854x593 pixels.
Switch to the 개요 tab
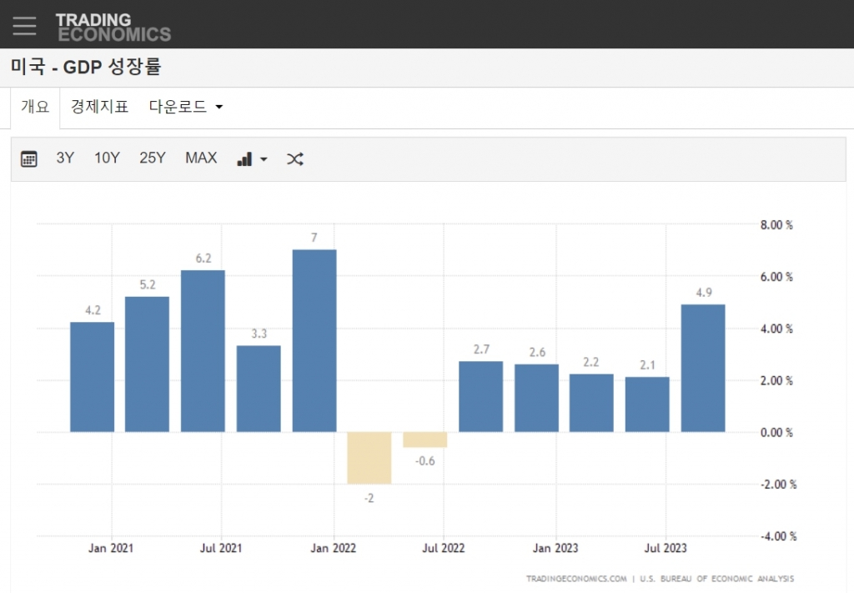pyautogui.click(x=35, y=107)
